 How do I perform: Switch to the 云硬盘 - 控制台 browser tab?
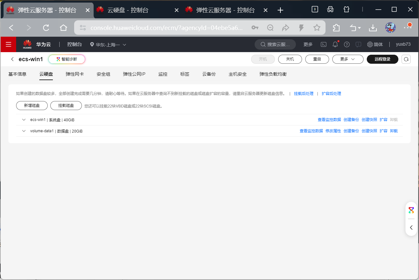coord(138,10)
